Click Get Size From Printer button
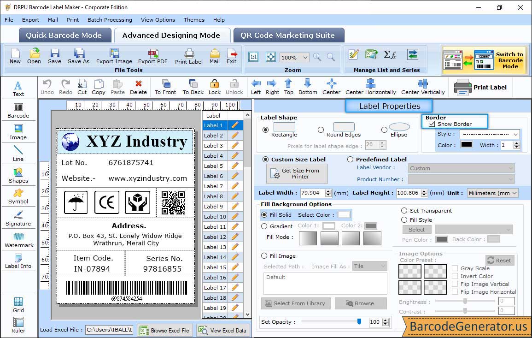This screenshot has width=532, height=338. pos(297,173)
